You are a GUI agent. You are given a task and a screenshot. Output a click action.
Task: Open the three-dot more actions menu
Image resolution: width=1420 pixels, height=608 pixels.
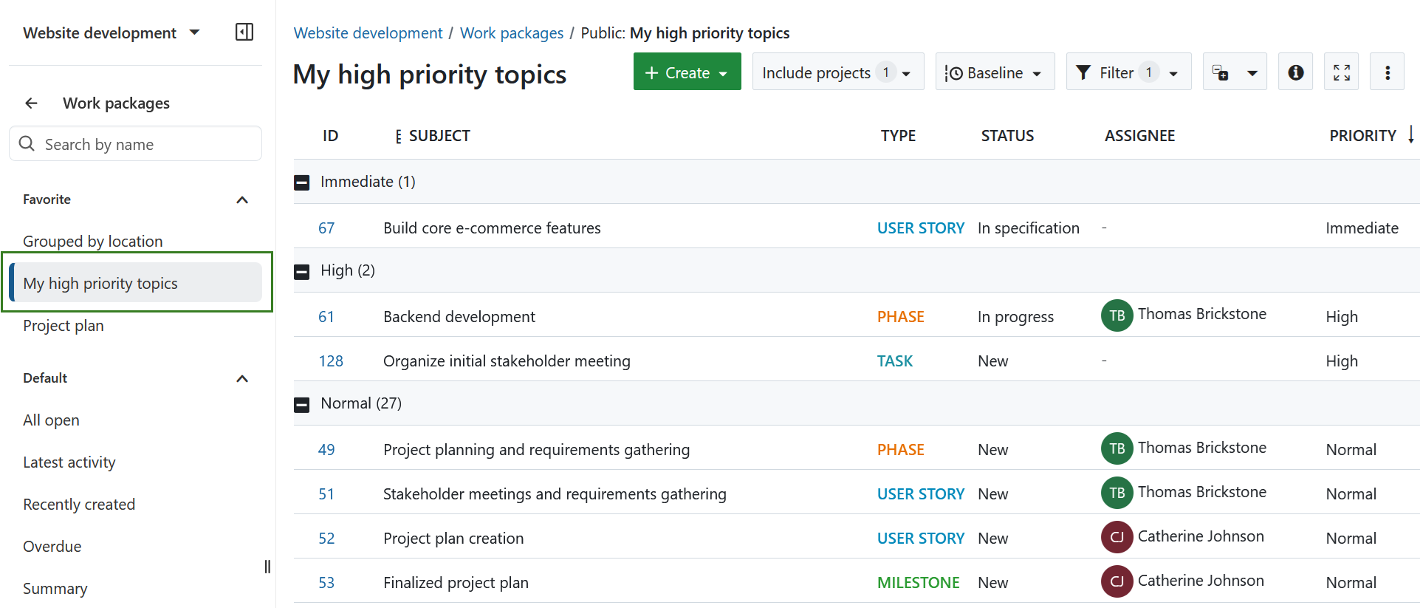(x=1387, y=72)
